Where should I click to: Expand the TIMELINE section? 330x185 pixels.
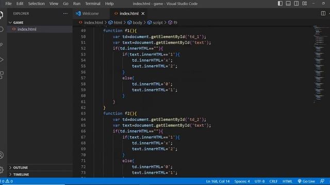(40, 174)
